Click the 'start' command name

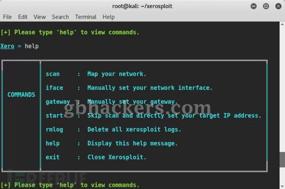coord(55,116)
